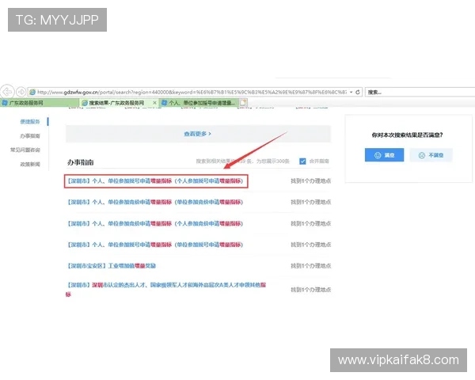Select 政策新闻 in the left sidebar

point(30,164)
